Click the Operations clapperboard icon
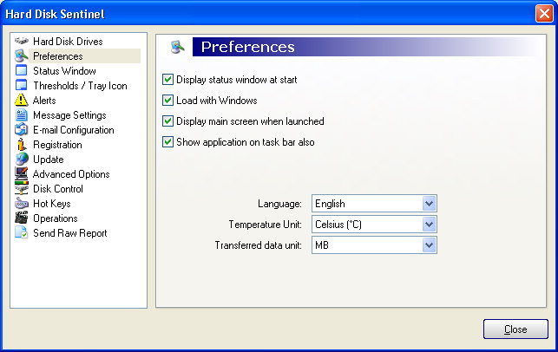This screenshot has width=558, height=352. 22,218
